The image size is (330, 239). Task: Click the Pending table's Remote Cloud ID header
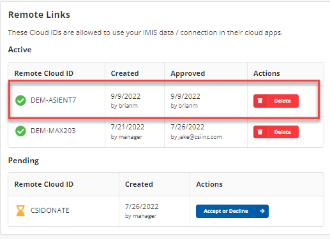[x=44, y=184]
